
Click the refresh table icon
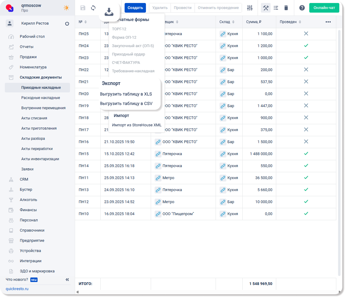[93, 8]
